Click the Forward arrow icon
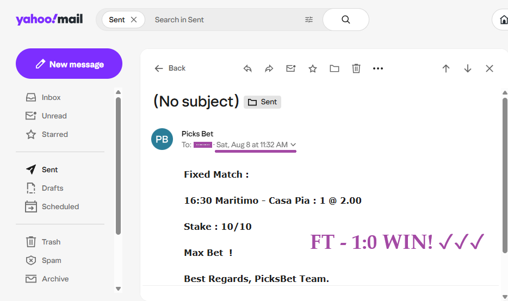The height and width of the screenshot is (301, 508). click(x=269, y=68)
